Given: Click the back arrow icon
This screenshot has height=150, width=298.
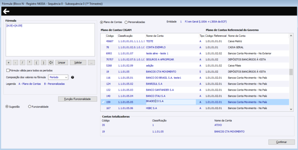Looking at the screenshot, I should 6,11.
